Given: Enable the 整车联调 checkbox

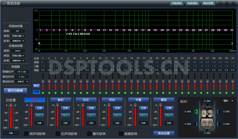Looking at the screenshot, I should [90, 134].
